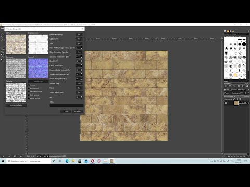Click the Execute button in Insane Bump dialog
This screenshot has width=250, height=187.
(78, 111)
